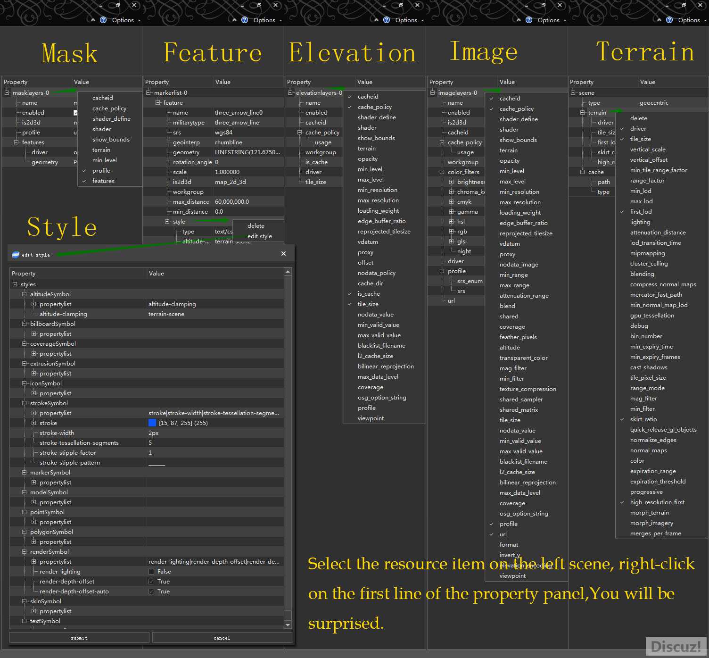Screen dimensions: 709x658
Task: Click the help icon above the scene terrain panel
Action: pyautogui.click(x=669, y=20)
